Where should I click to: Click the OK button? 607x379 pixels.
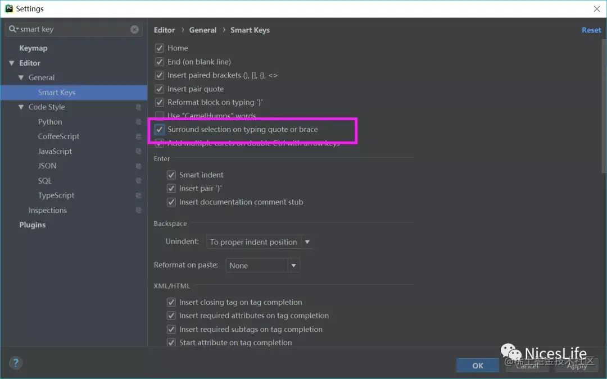coord(477,366)
